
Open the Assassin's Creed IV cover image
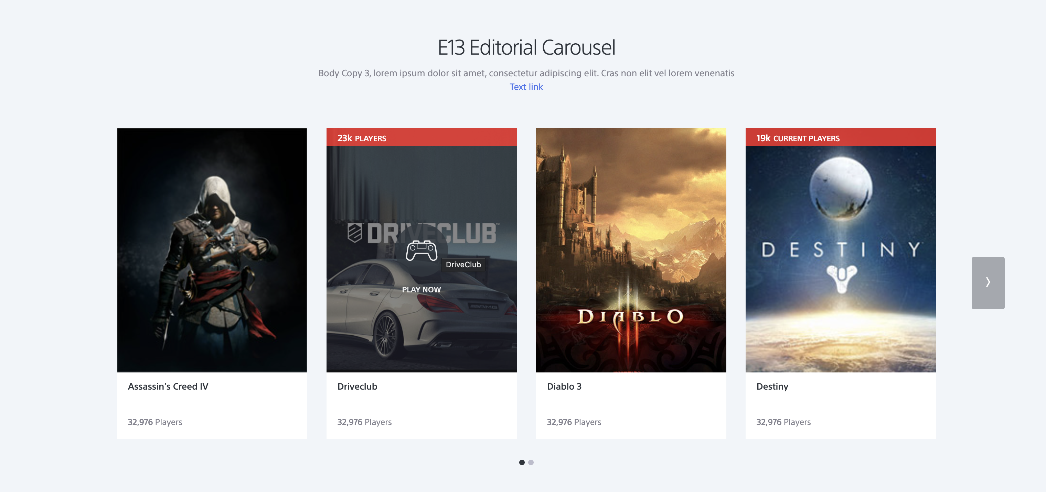point(212,250)
